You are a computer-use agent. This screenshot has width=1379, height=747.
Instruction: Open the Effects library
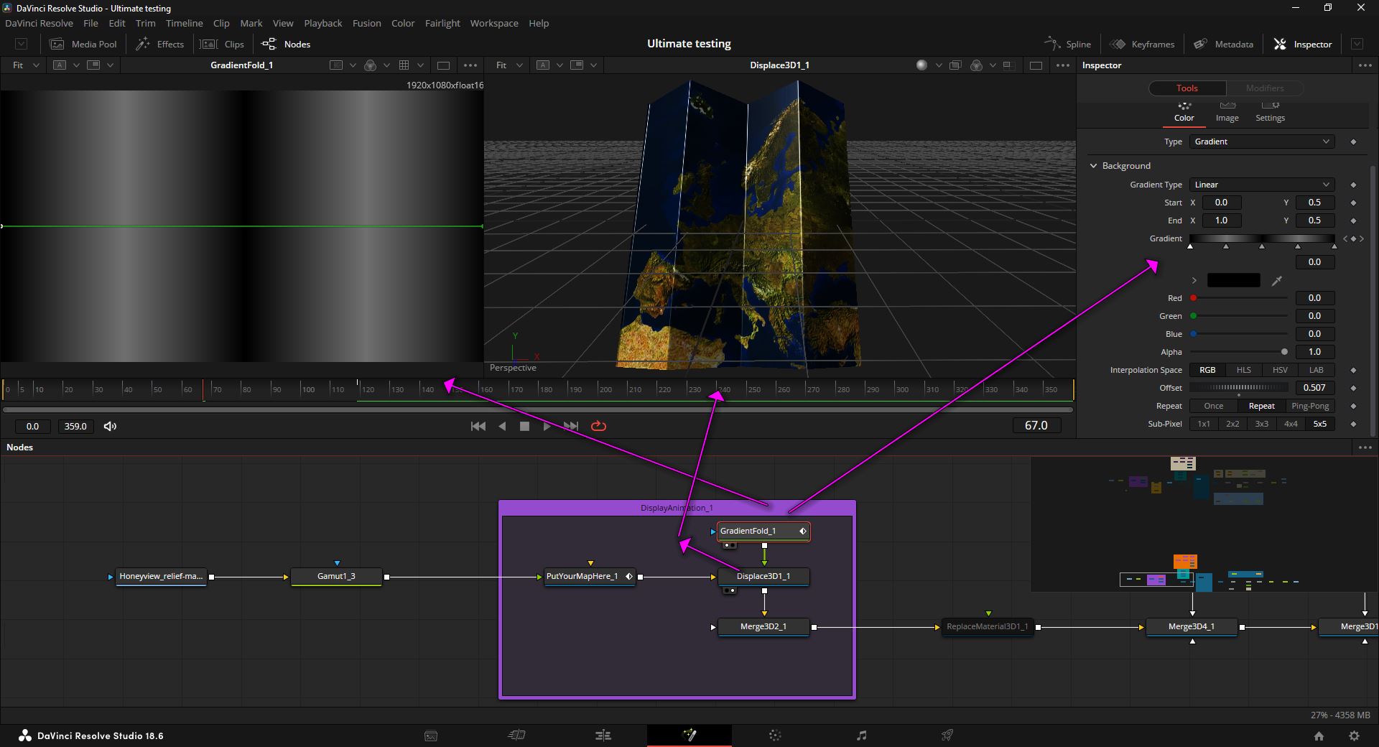coord(160,44)
